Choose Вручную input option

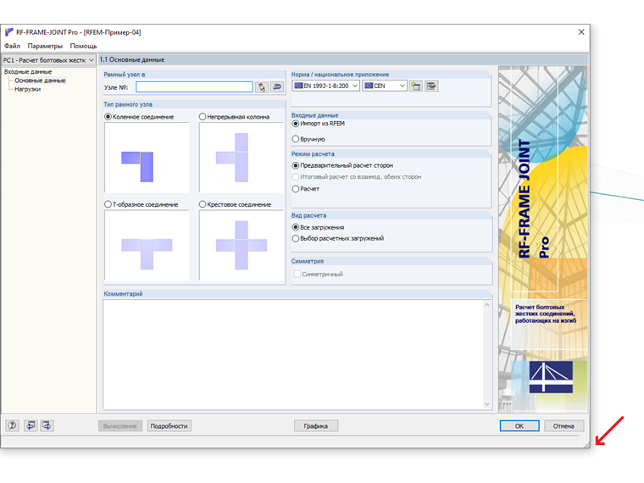point(295,139)
